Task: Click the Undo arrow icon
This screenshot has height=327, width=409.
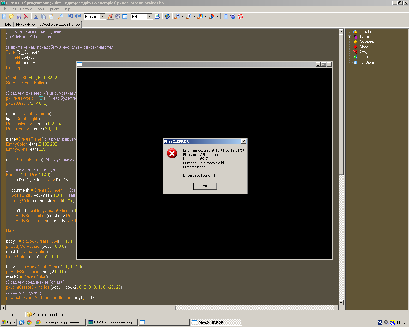Action: tap(70, 16)
